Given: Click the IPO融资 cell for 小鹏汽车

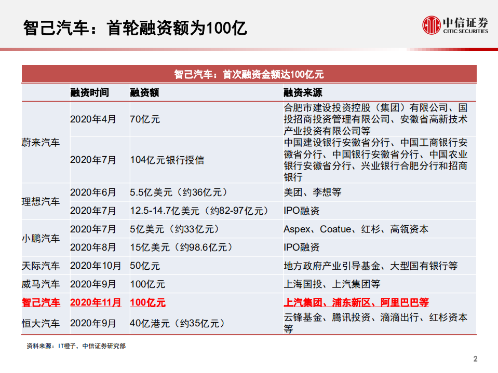Looking at the screenshot, I should (302, 247).
